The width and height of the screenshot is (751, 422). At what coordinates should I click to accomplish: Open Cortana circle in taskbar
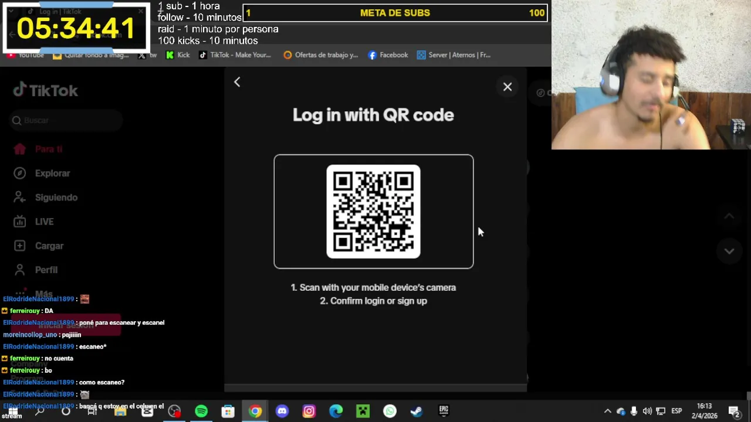pos(66,411)
